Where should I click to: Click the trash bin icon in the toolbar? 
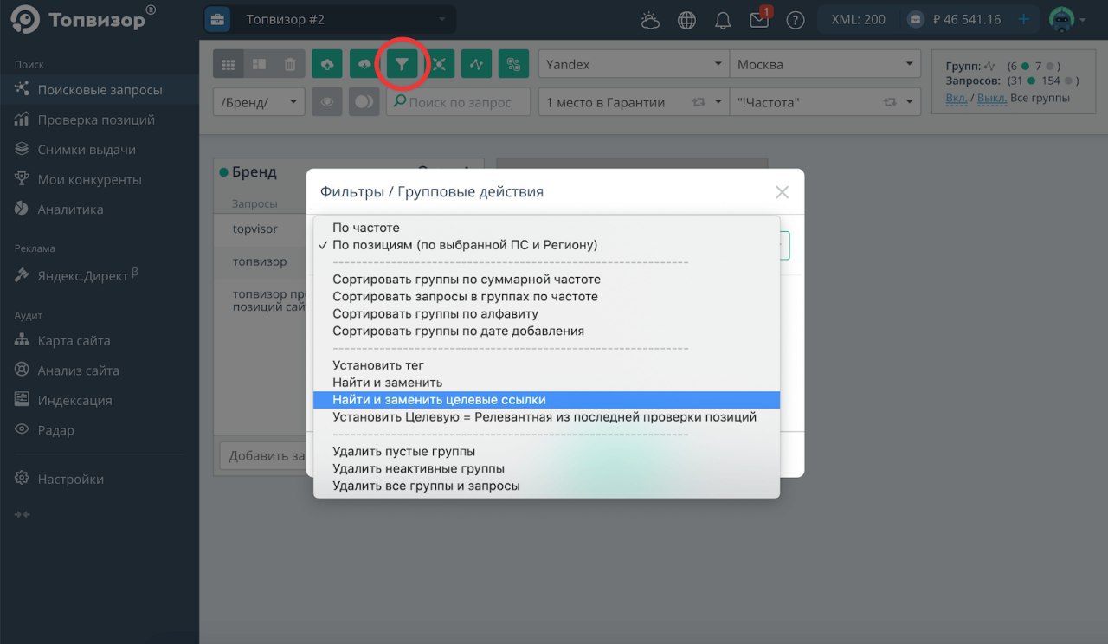[290, 64]
